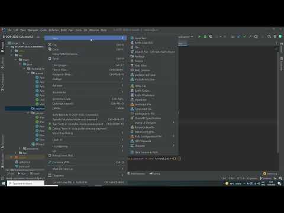Expand More Run/Debug submenu
Image resolution: width=284 pixels, height=213 pixels.
[x=86, y=133]
